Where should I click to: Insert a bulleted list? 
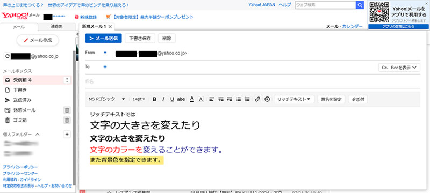point(238,99)
